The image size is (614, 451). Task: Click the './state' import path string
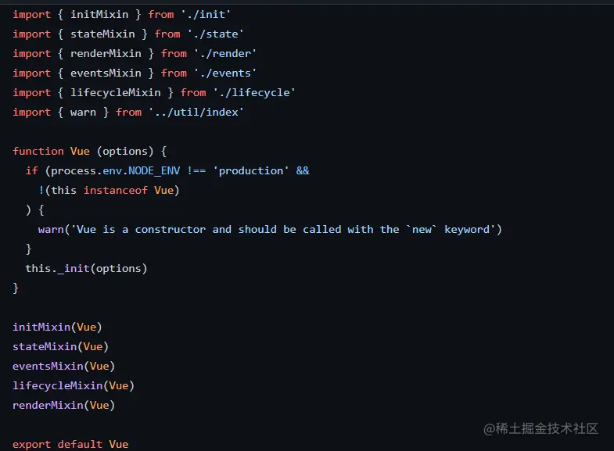[216, 34]
